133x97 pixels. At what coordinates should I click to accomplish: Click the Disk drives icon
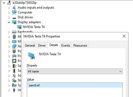click(14, 18)
